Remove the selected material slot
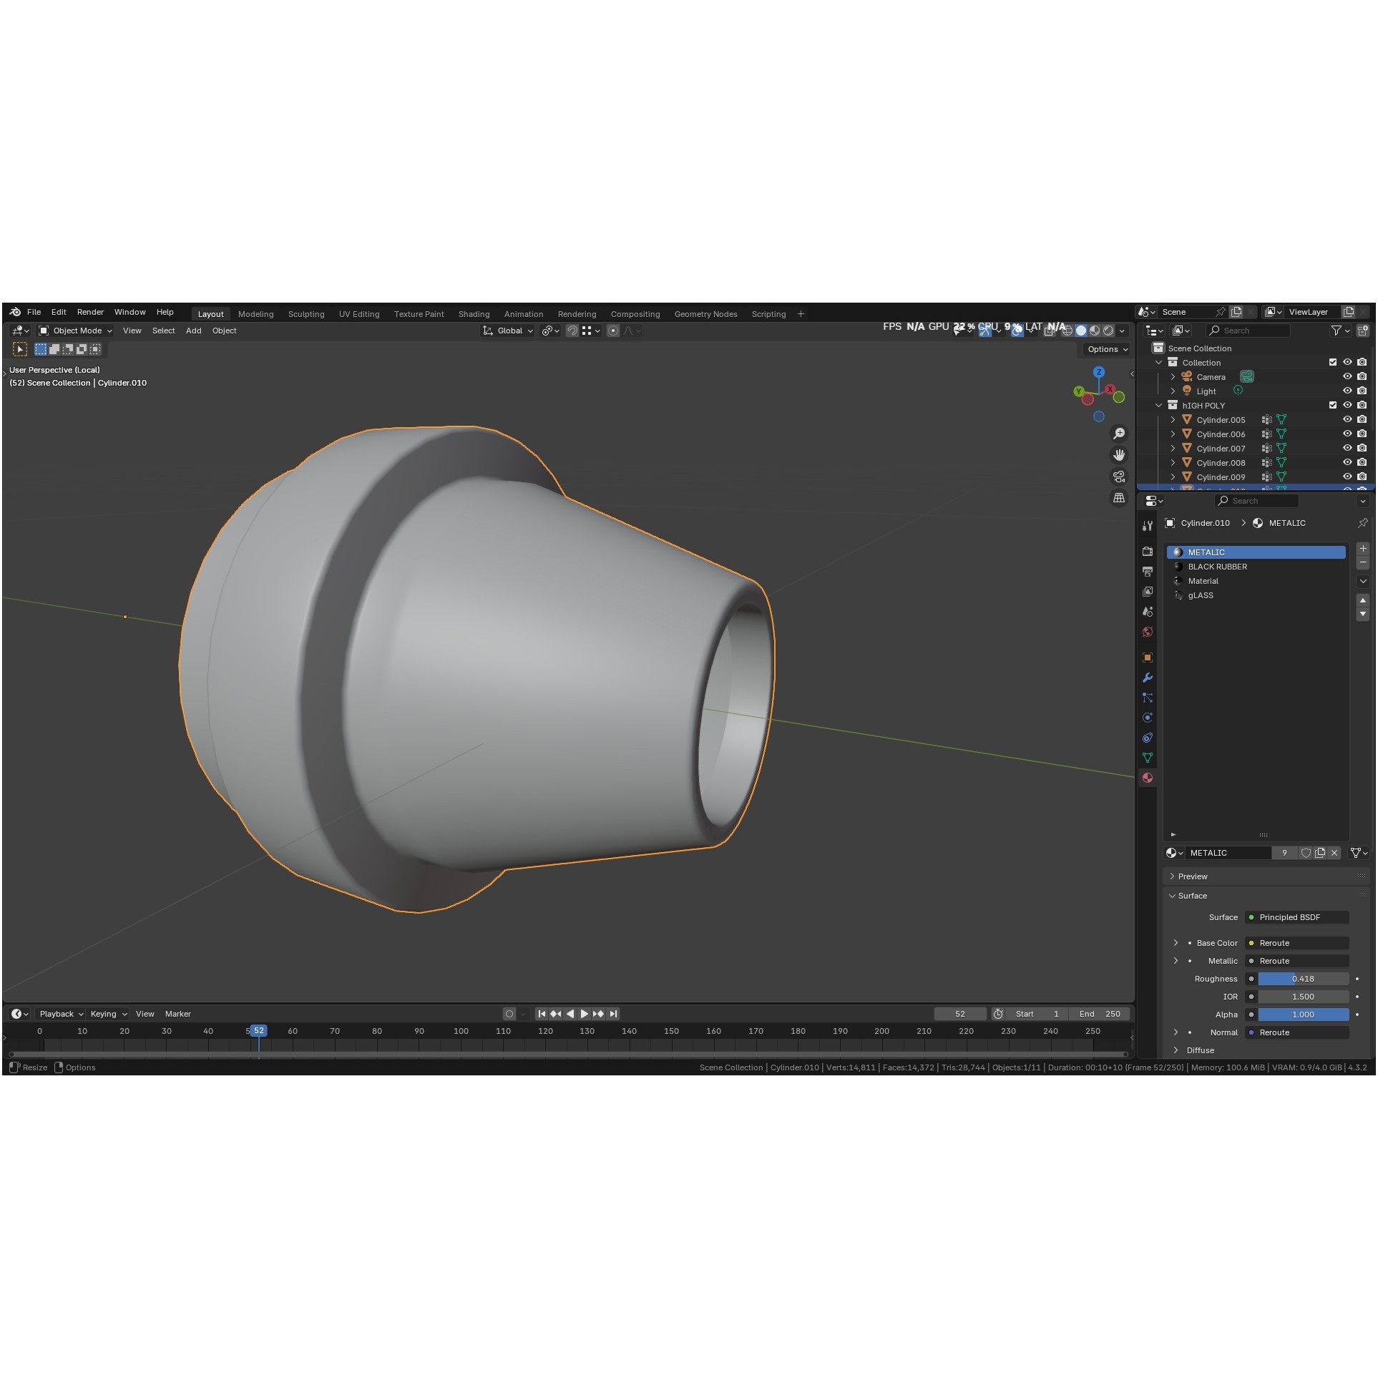Image resolution: width=1378 pixels, height=1378 pixels. tap(1363, 563)
